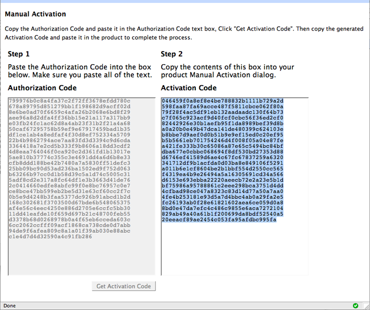Click 'Paste the Authorization Code' instruction text
The image size is (370, 310).
click(80, 71)
